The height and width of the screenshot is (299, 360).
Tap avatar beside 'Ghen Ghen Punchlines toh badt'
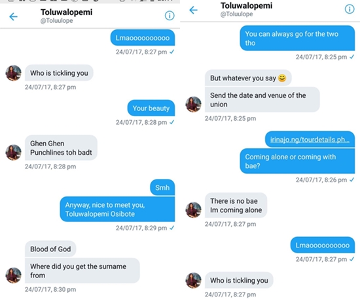(13, 152)
